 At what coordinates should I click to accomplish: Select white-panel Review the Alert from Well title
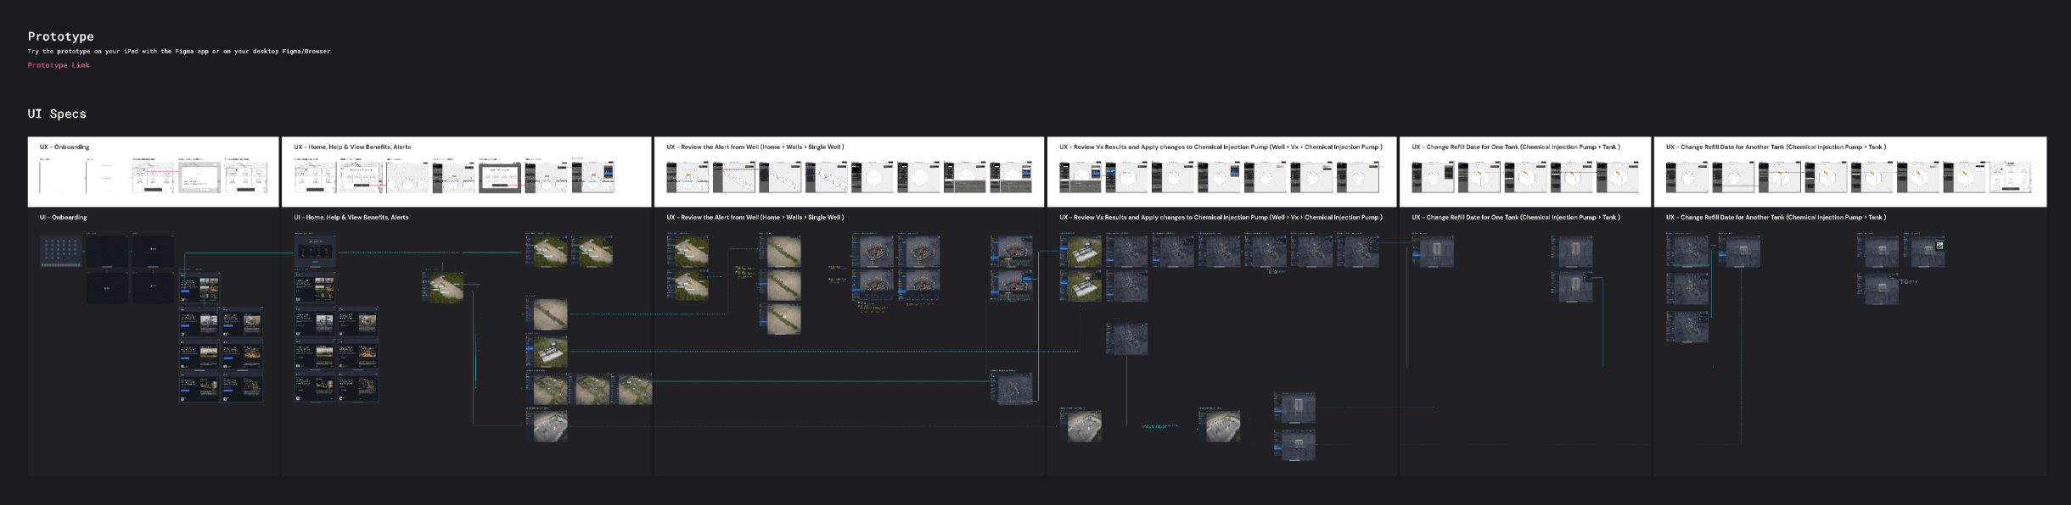point(755,147)
